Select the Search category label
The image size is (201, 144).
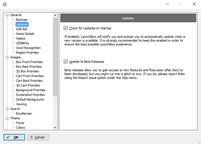pos(15,109)
